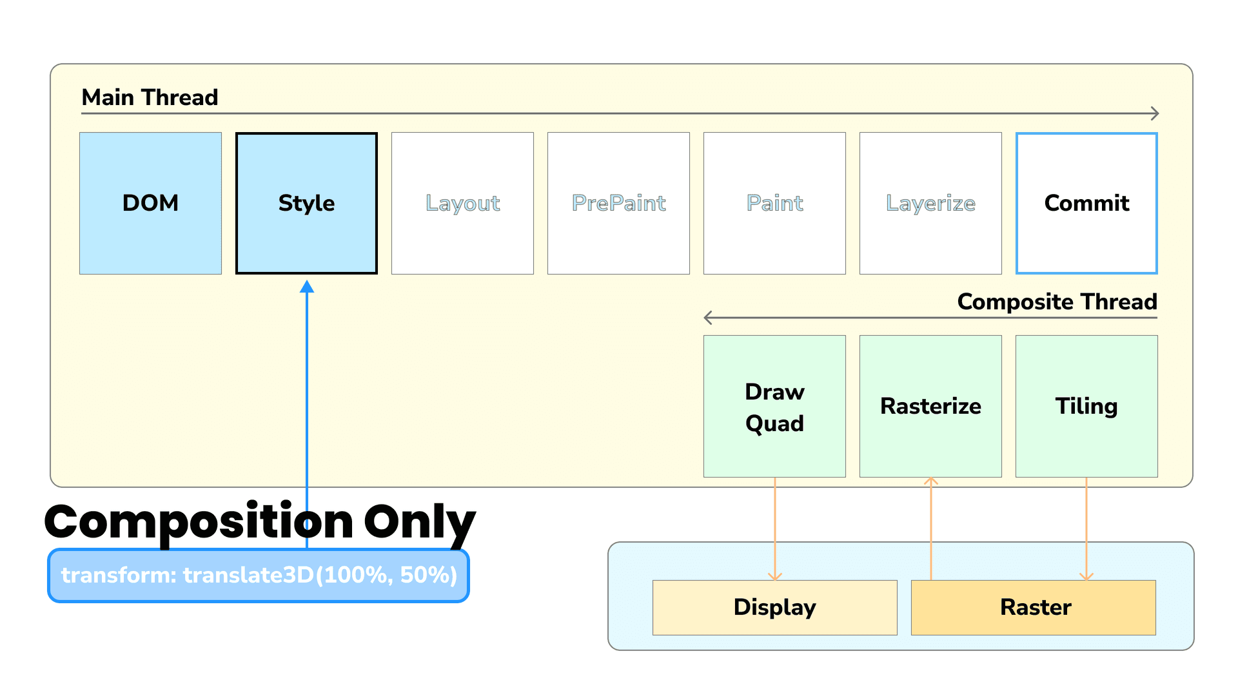Click the green Tiling box
This screenshot has width=1238, height=696.
1086,407
